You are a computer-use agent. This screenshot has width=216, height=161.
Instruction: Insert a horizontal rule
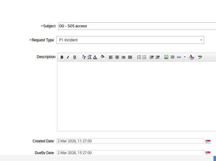tap(173, 57)
